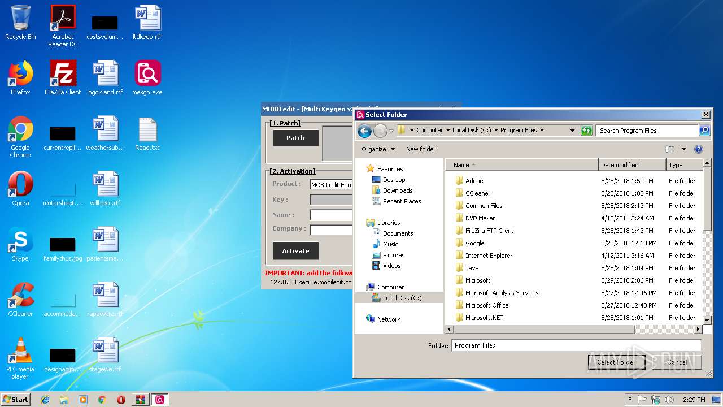
Task: Select the Skype desktop shortcut
Action: click(20, 244)
